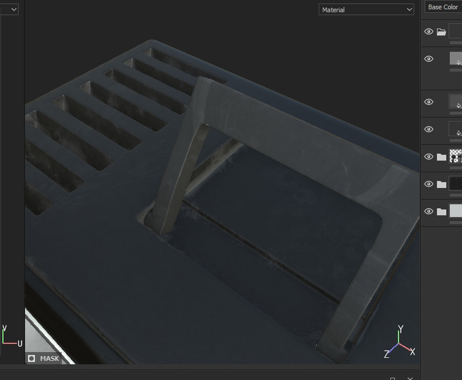The height and width of the screenshot is (380, 462).
Task: Select the black thumbnail of the folder layer
Action: [x=456, y=183]
